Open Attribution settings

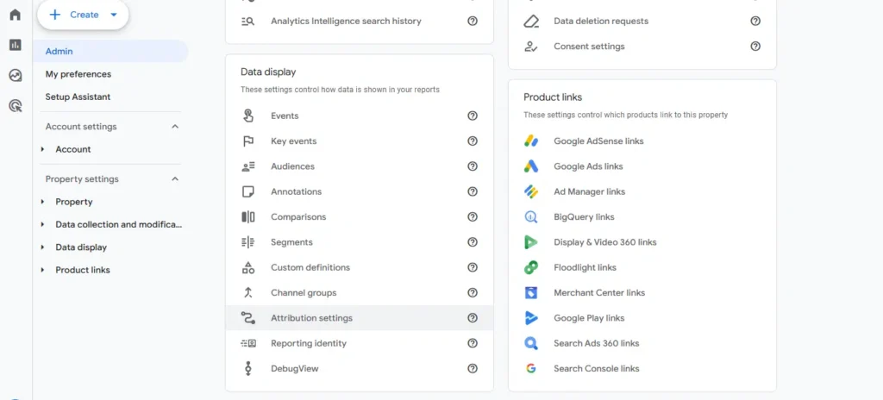311,318
